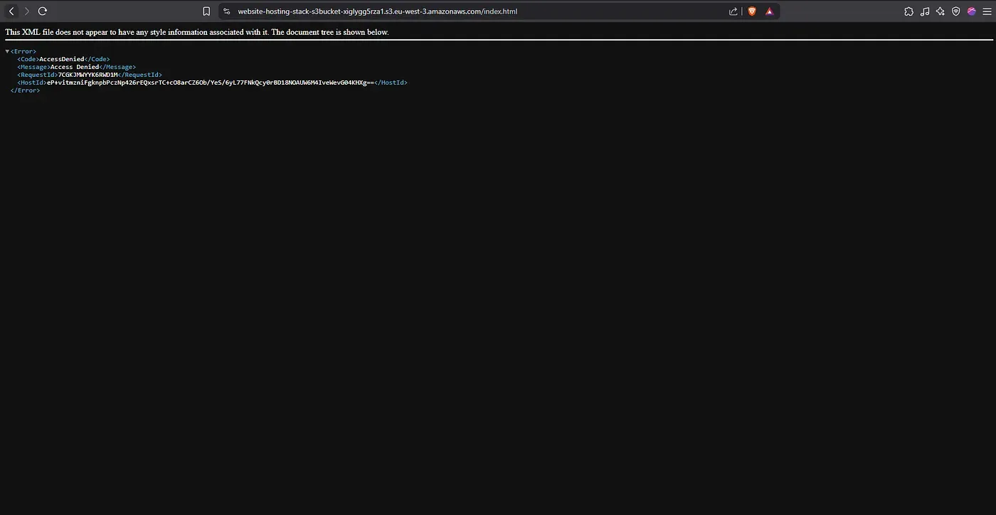996x515 pixels.
Task: Open the Extensions puzzle-piece icon
Action: click(908, 11)
